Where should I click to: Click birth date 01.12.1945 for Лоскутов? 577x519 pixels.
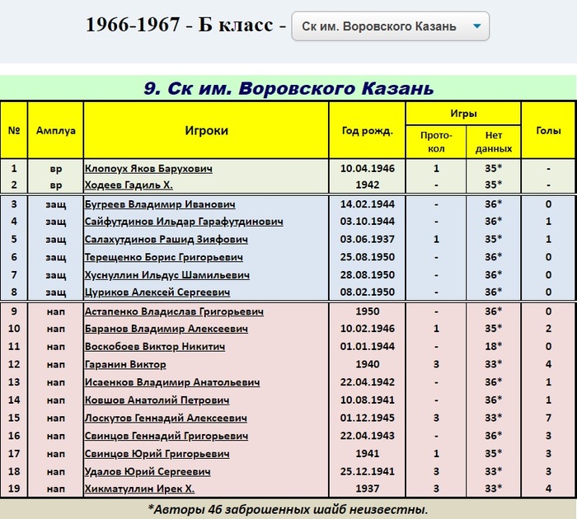coord(368,418)
